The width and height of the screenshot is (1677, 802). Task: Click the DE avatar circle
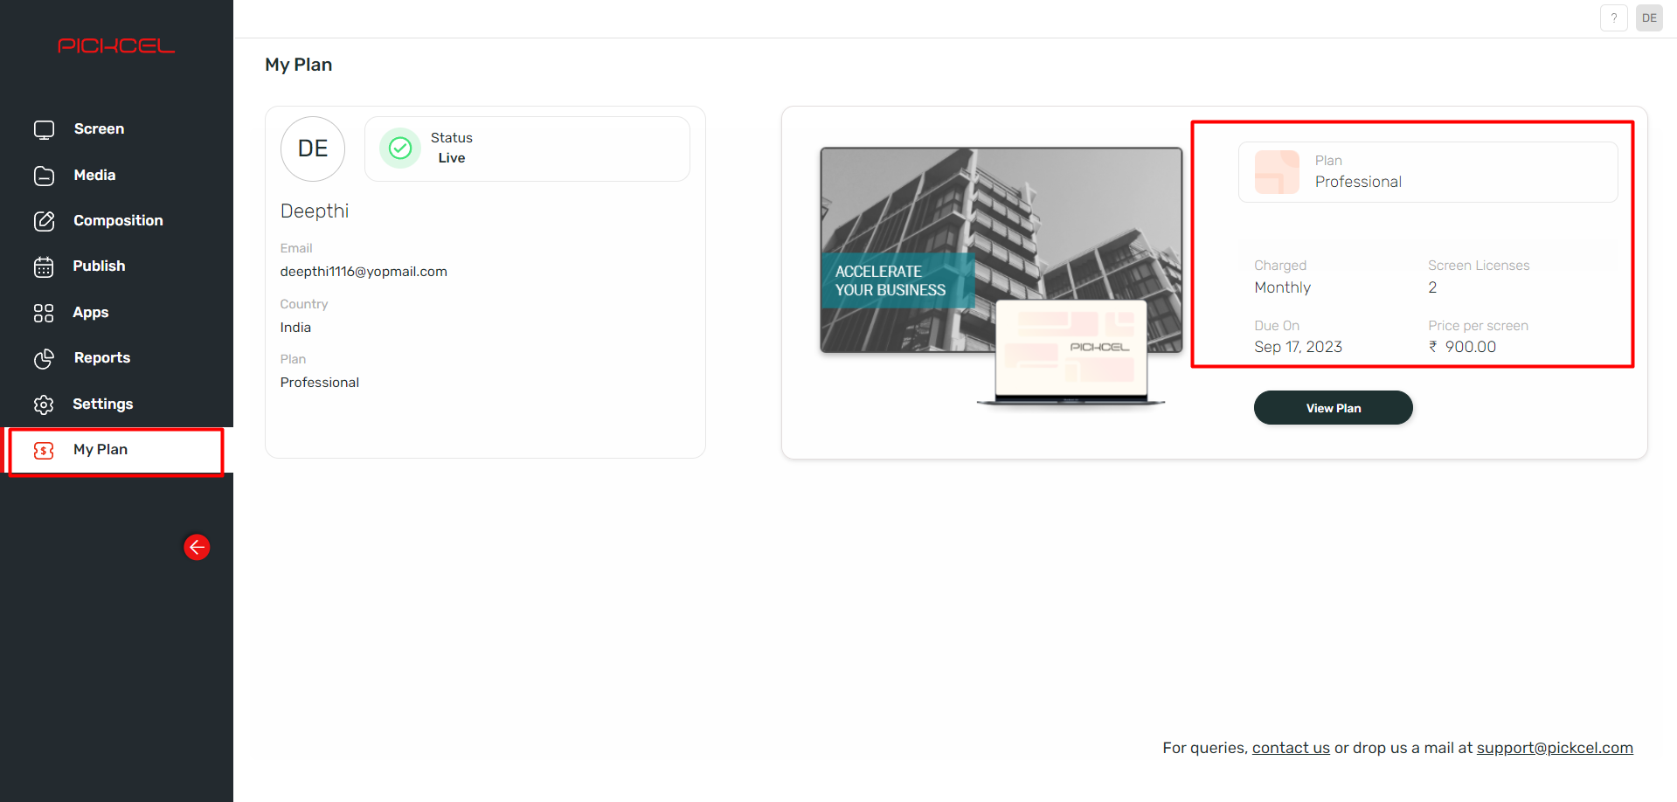click(x=313, y=149)
